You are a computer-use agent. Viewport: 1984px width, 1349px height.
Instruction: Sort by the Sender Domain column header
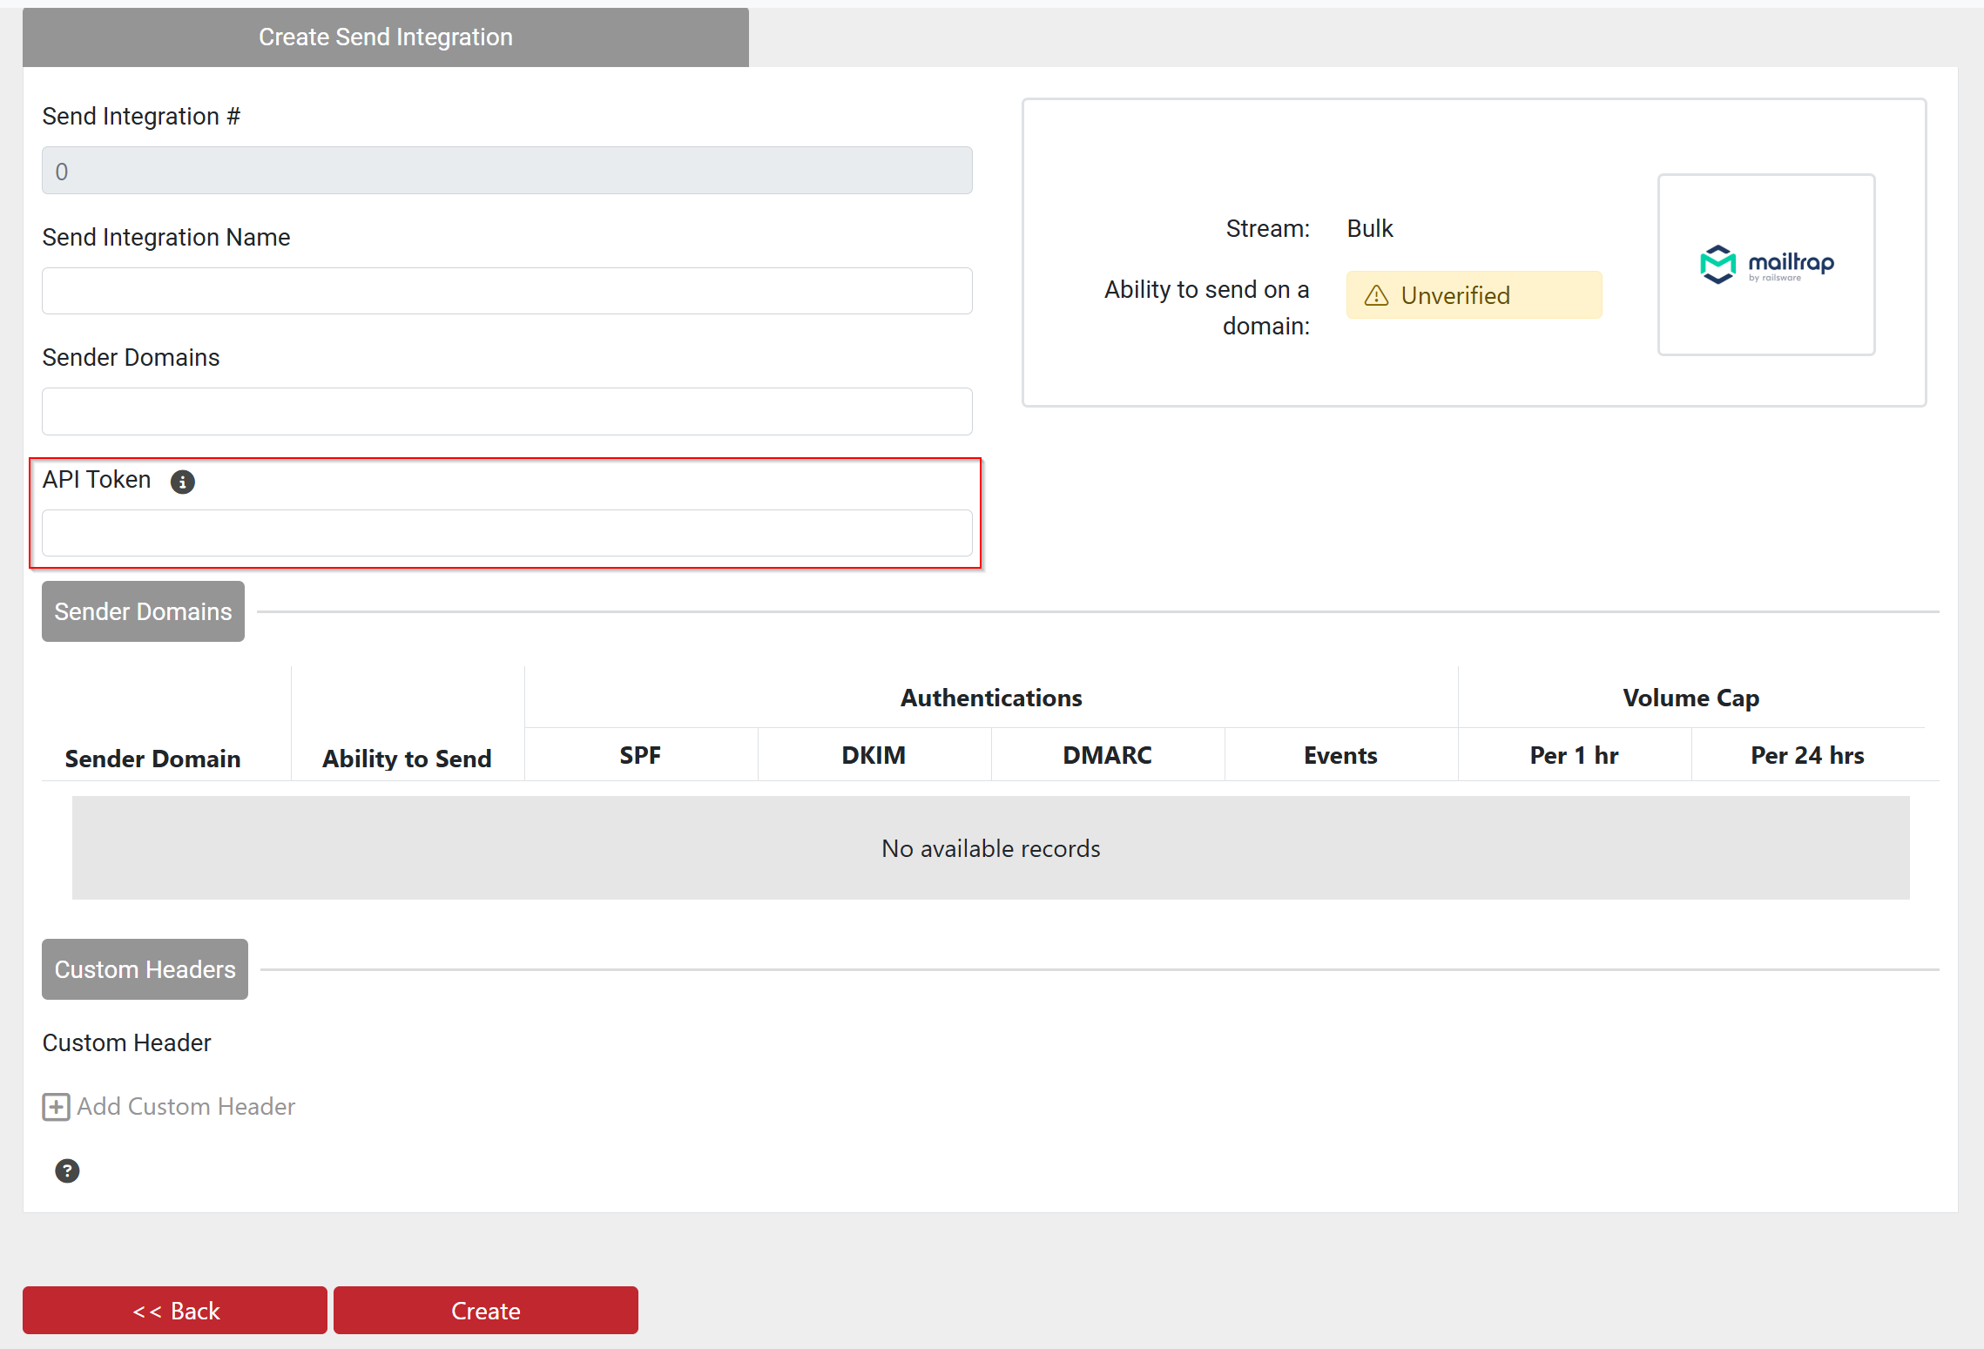[153, 759]
